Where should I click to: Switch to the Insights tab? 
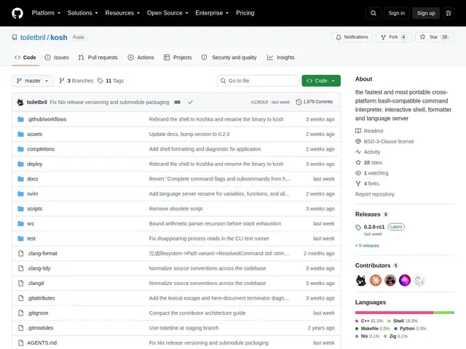[x=280, y=57]
